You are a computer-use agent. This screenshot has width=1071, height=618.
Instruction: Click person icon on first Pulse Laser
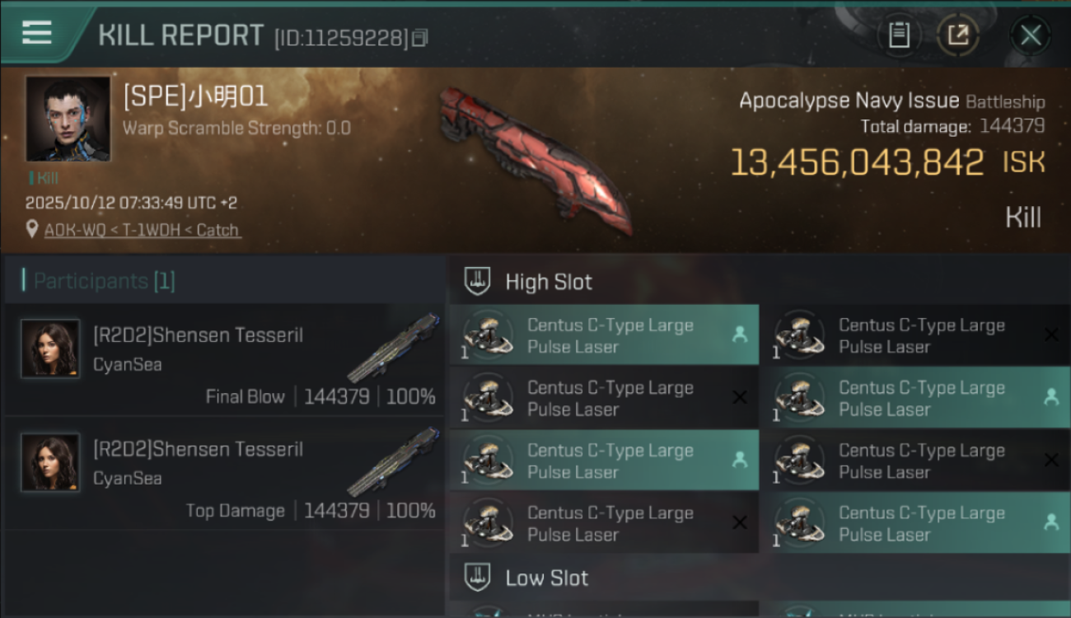click(739, 335)
